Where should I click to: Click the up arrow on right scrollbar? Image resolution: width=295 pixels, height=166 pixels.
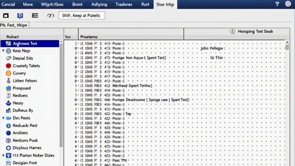tap(287, 42)
